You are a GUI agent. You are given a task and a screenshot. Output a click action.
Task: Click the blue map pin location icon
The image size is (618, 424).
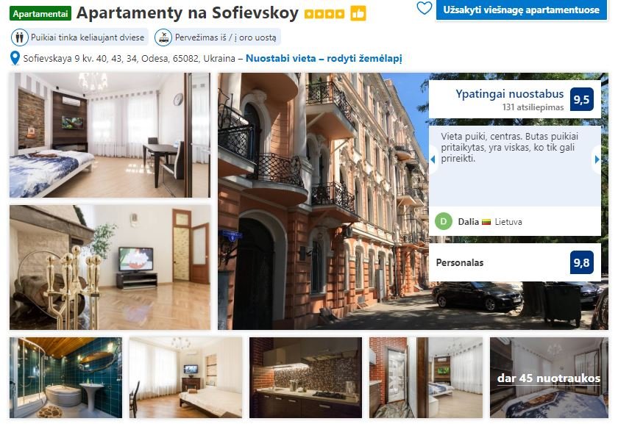[x=15, y=58]
